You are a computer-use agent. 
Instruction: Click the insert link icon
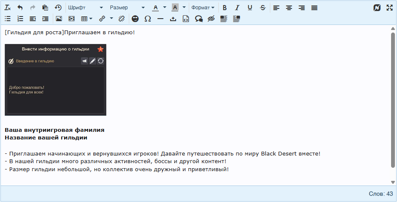point(102,19)
